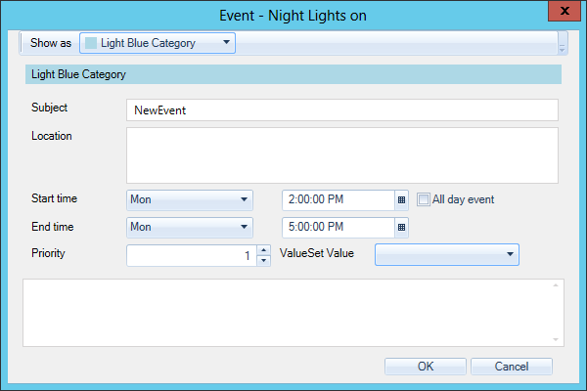This screenshot has height=391, width=587.
Task: Expand the Show as category dropdown
Action: (x=226, y=43)
